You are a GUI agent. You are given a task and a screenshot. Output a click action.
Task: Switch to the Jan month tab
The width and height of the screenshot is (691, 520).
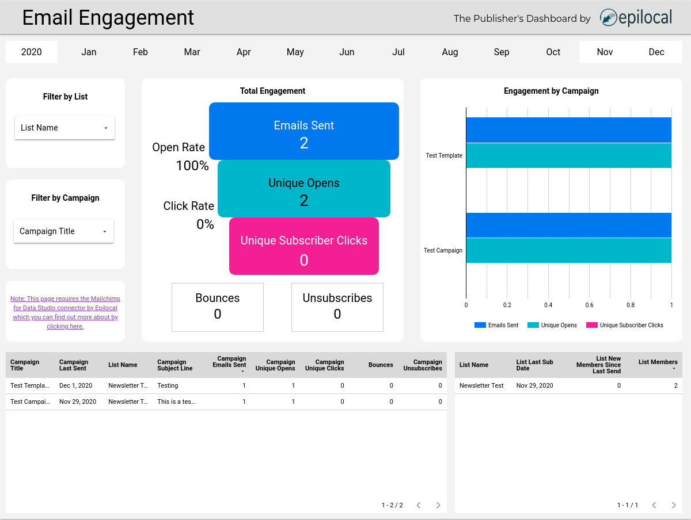click(x=89, y=52)
